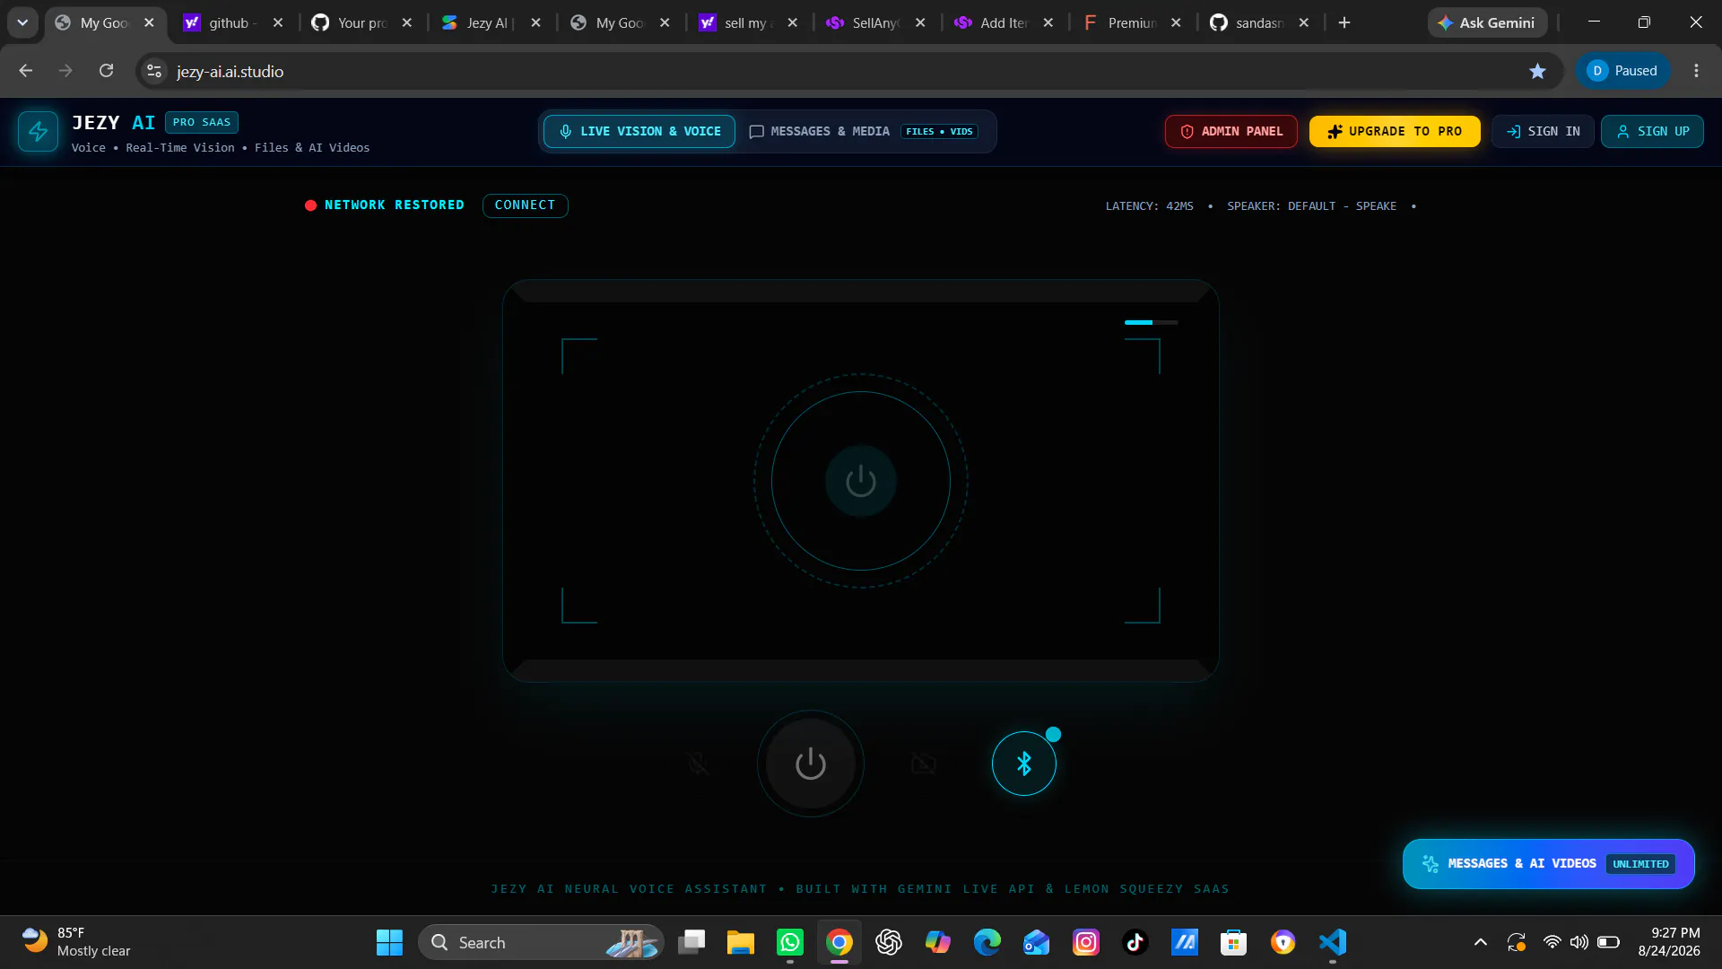Image resolution: width=1722 pixels, height=969 pixels.
Task: Toggle the muted microphone control
Action: [x=698, y=764]
